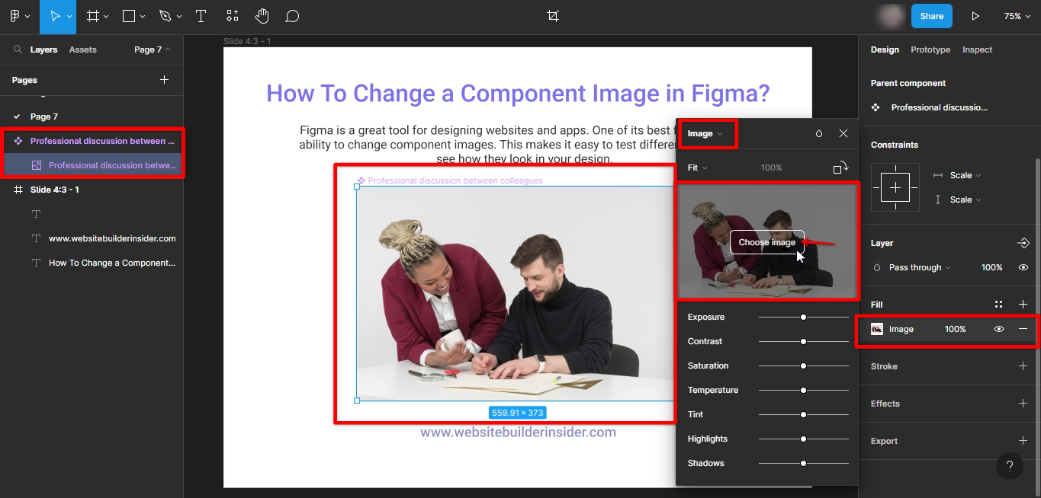Click the layer opacity 100% field
Image resolution: width=1041 pixels, height=498 pixels.
tap(991, 267)
